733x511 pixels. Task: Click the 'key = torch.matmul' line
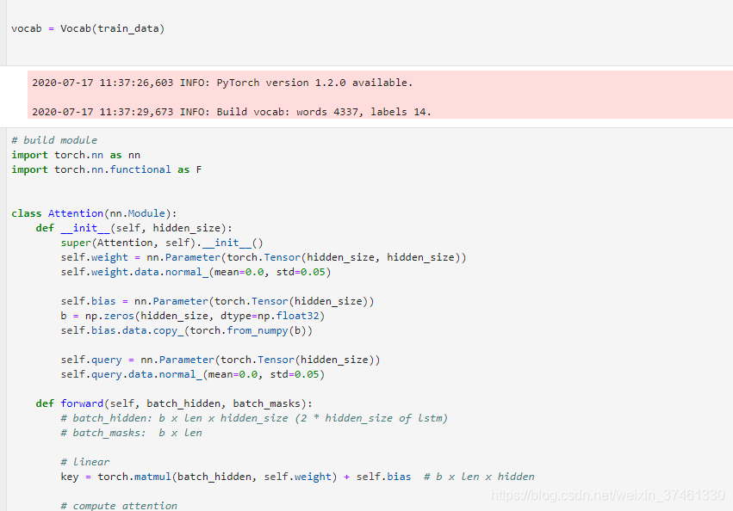click(x=297, y=477)
